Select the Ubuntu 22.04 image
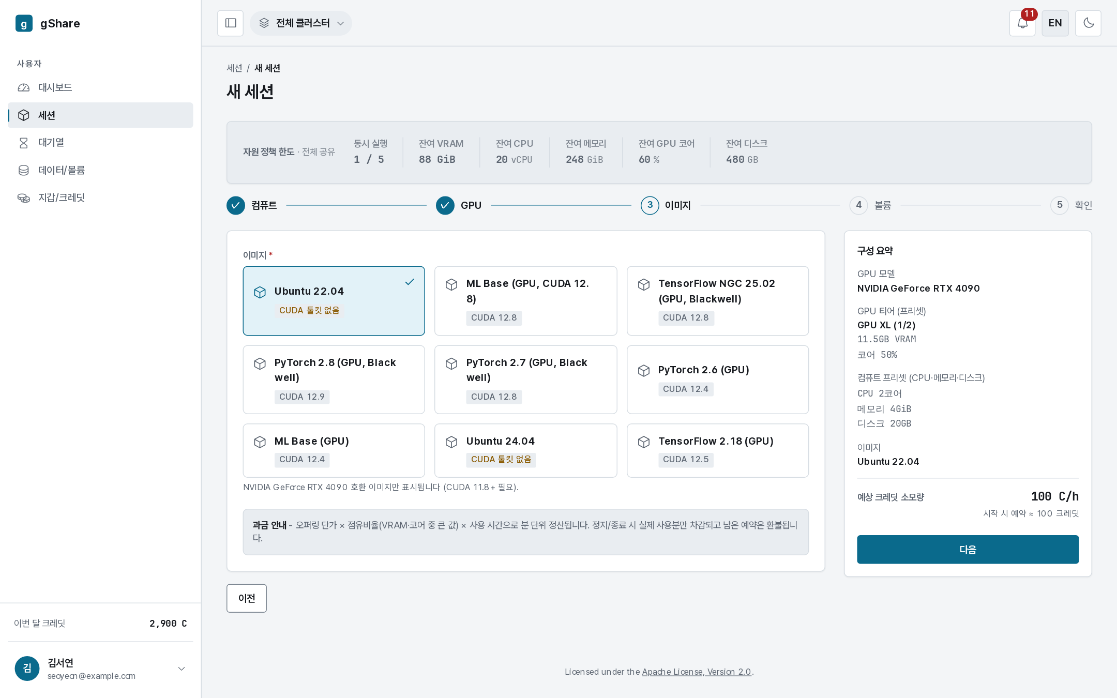Image resolution: width=1117 pixels, height=698 pixels. [334, 301]
